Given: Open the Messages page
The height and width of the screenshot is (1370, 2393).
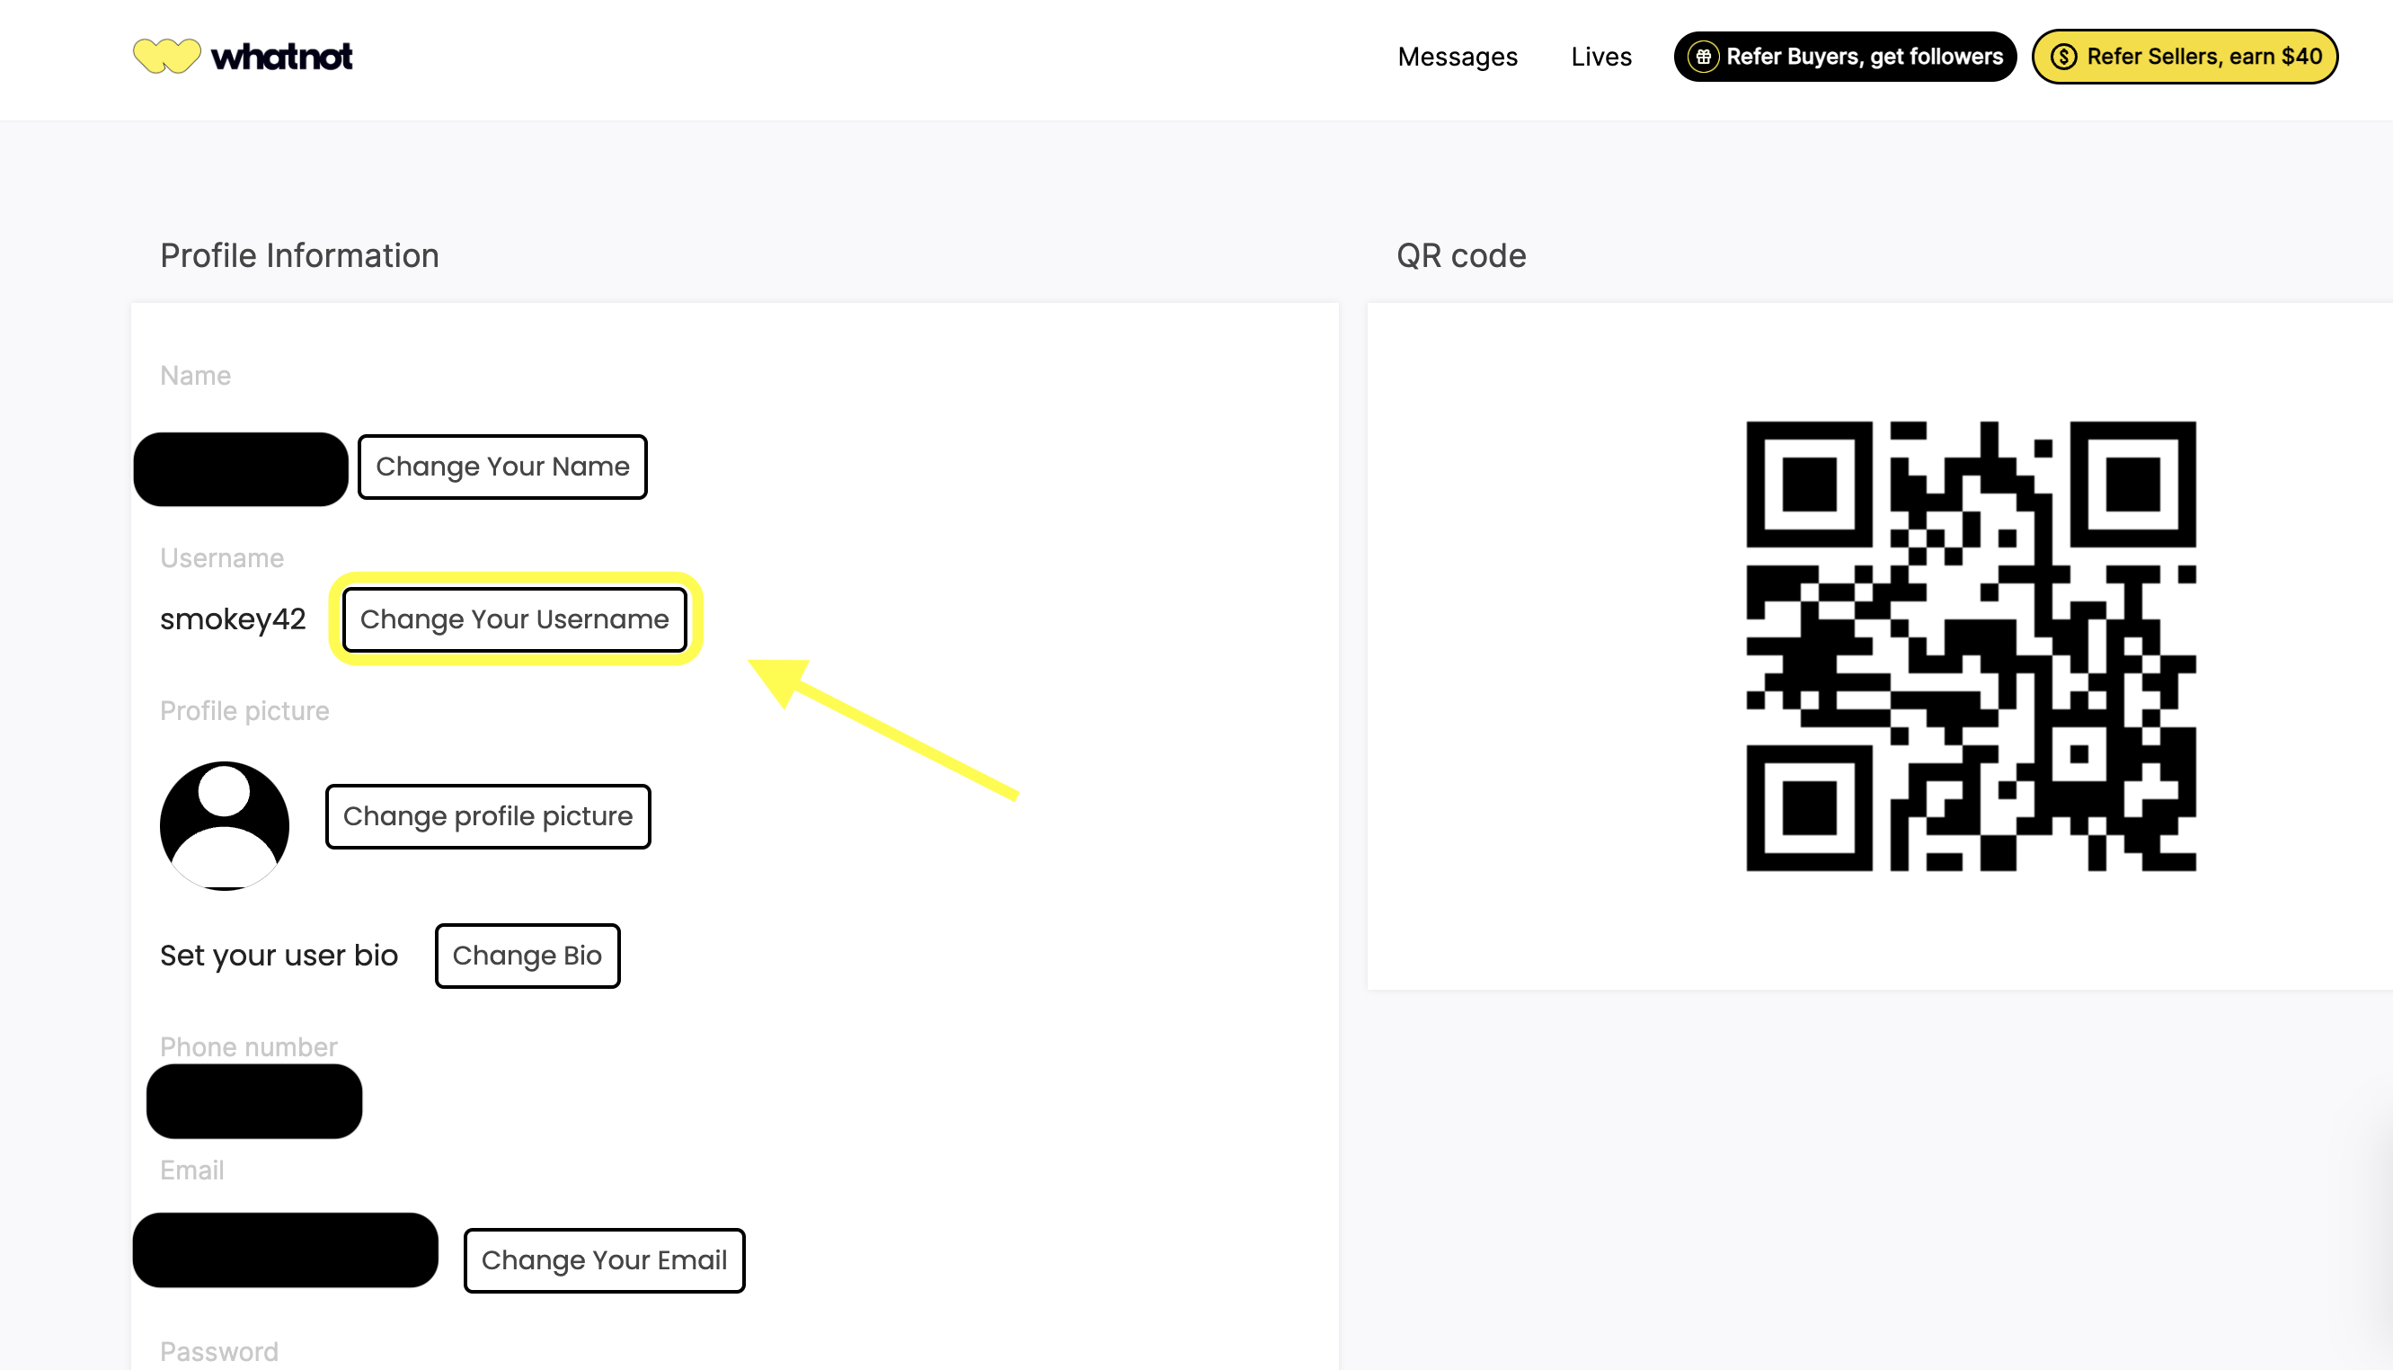Looking at the screenshot, I should (x=1458, y=57).
